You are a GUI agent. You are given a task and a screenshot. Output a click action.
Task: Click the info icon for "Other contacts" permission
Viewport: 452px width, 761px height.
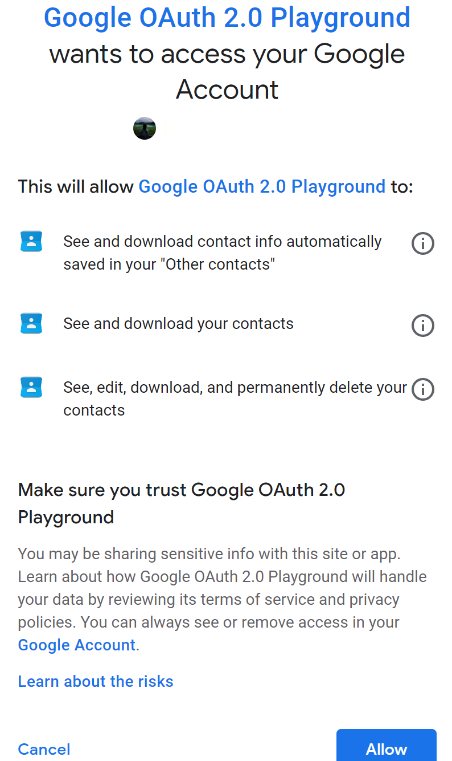point(422,243)
